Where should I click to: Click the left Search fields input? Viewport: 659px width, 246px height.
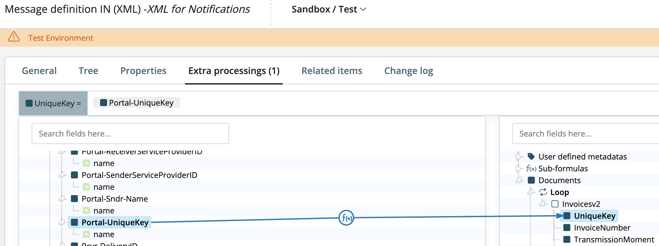(130, 134)
